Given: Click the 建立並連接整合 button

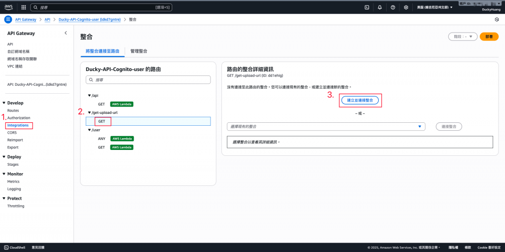Looking at the screenshot, I should (360, 101).
